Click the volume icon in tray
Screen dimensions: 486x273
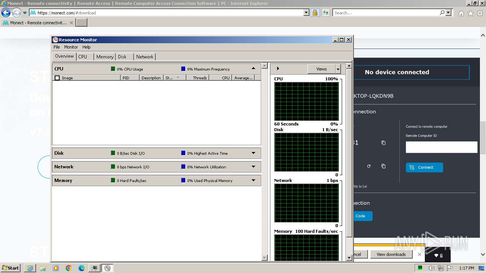[x=431, y=268]
